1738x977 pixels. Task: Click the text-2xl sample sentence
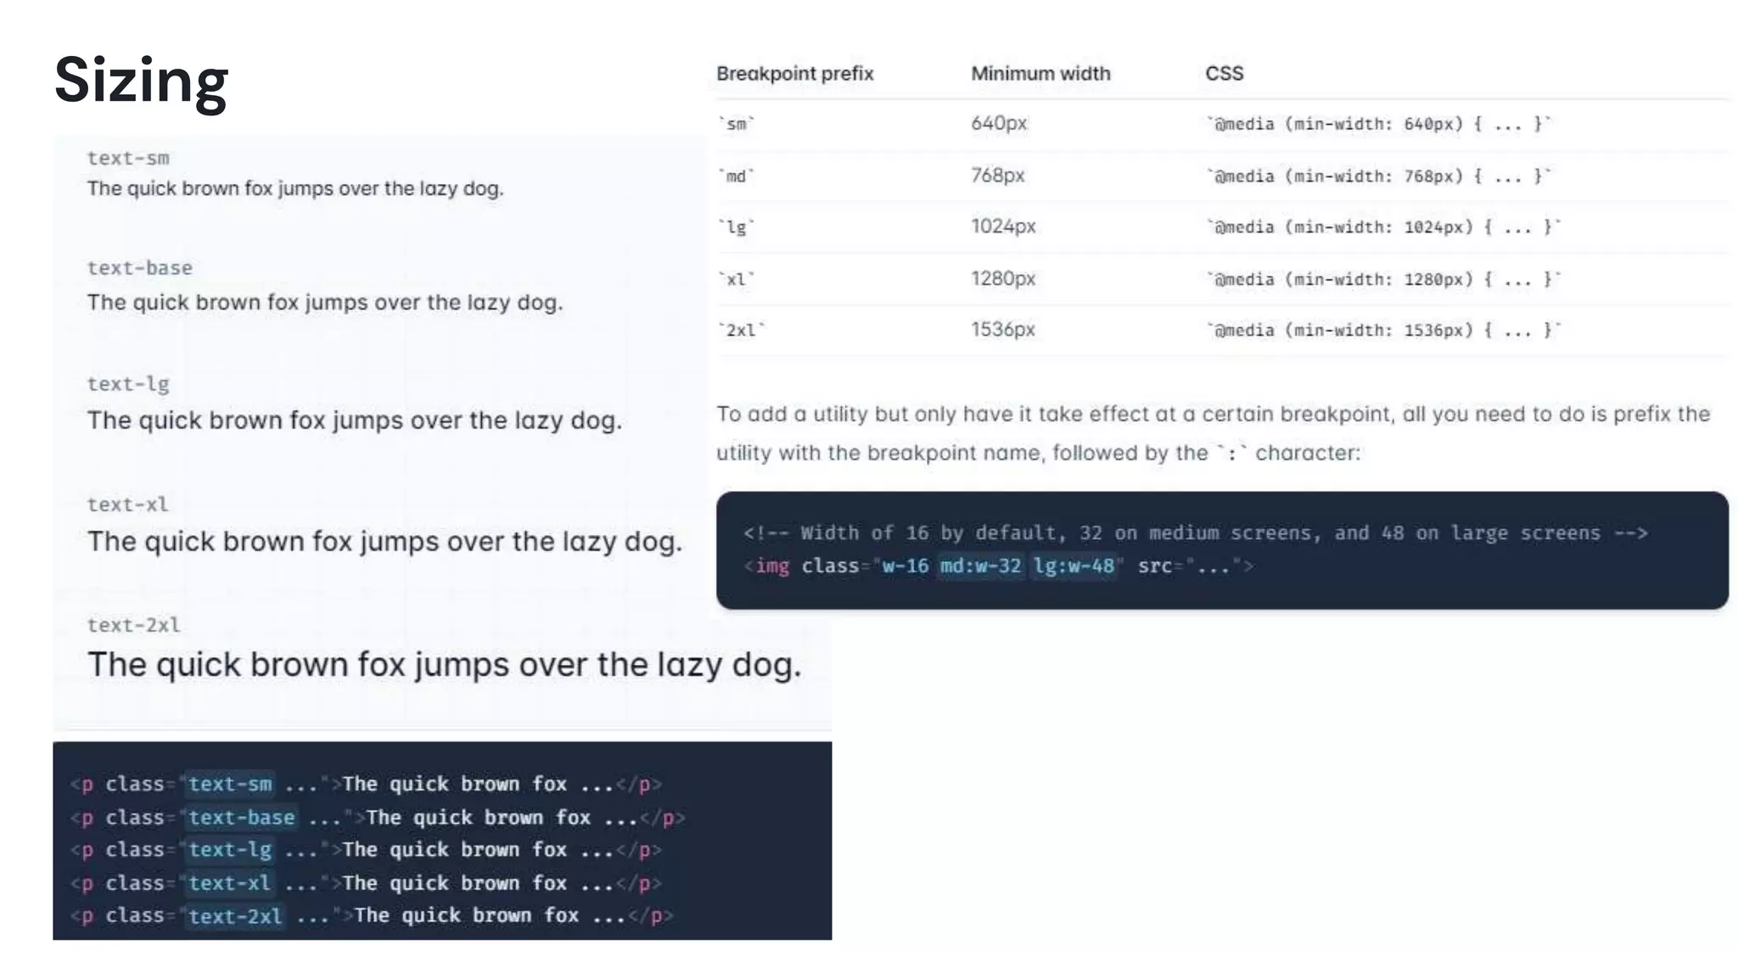[445, 665]
